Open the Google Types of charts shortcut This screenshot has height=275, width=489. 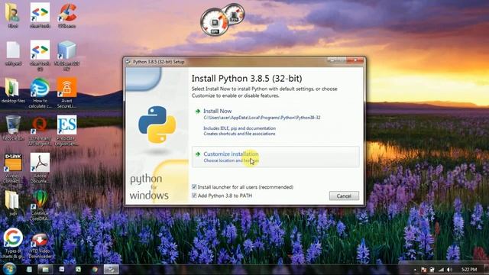13,243
